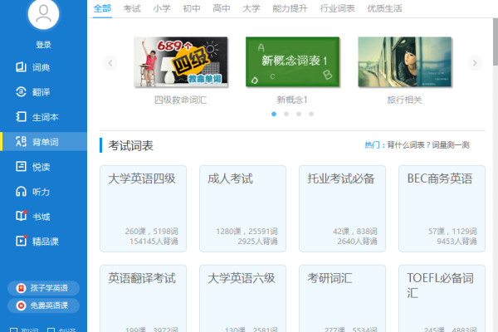Switch to the 高中 tab

(x=222, y=8)
